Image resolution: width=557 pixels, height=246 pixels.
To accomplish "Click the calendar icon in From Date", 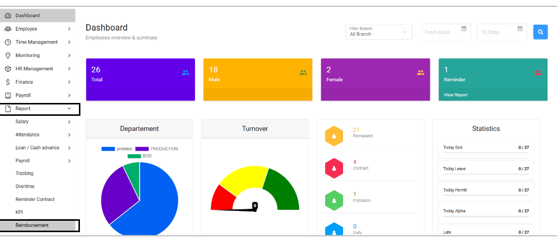I will [464, 29].
